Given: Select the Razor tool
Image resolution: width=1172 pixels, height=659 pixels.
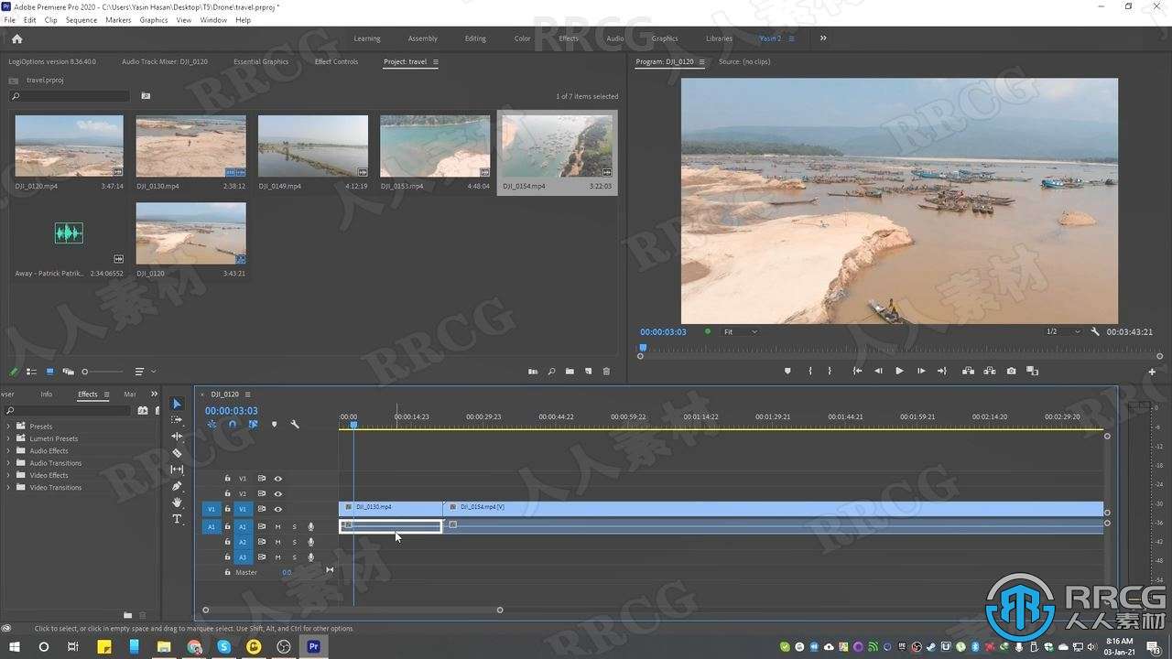Looking at the screenshot, I should 177,453.
